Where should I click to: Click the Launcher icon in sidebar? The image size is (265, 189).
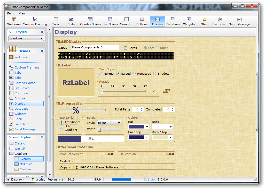pyautogui.click(x=11, y=124)
